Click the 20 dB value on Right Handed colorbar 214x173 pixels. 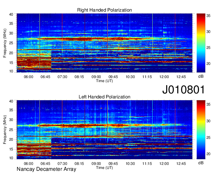pos(208,64)
